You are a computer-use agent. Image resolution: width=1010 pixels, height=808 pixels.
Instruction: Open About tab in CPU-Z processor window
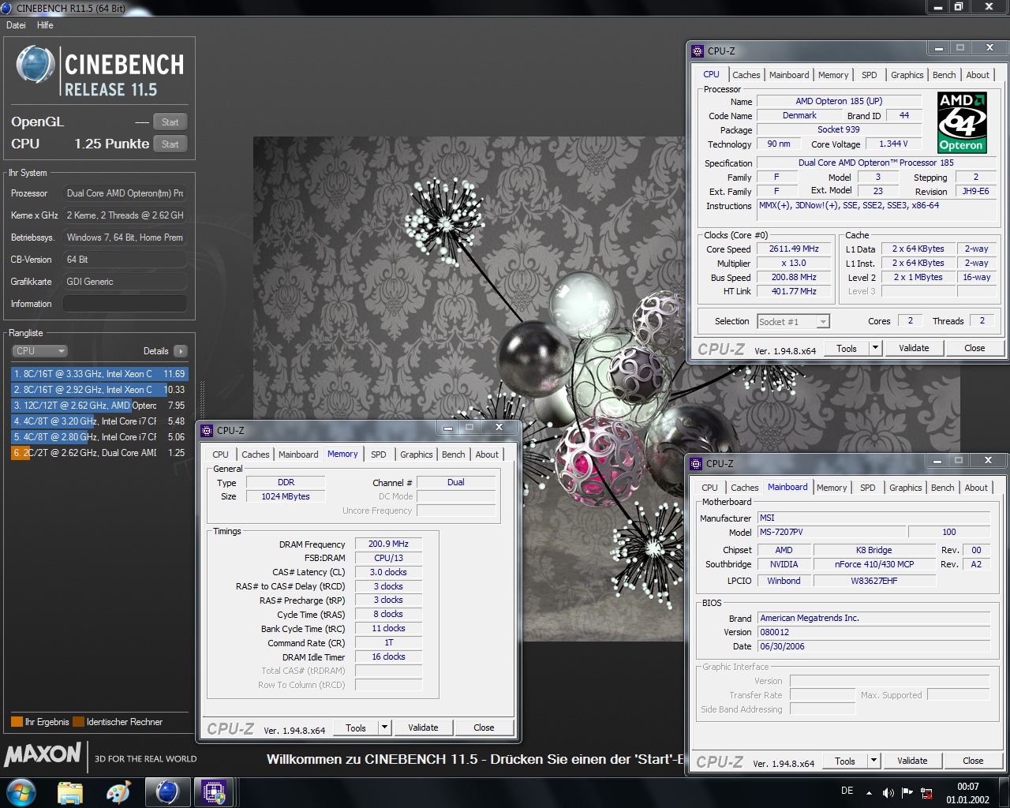[978, 75]
